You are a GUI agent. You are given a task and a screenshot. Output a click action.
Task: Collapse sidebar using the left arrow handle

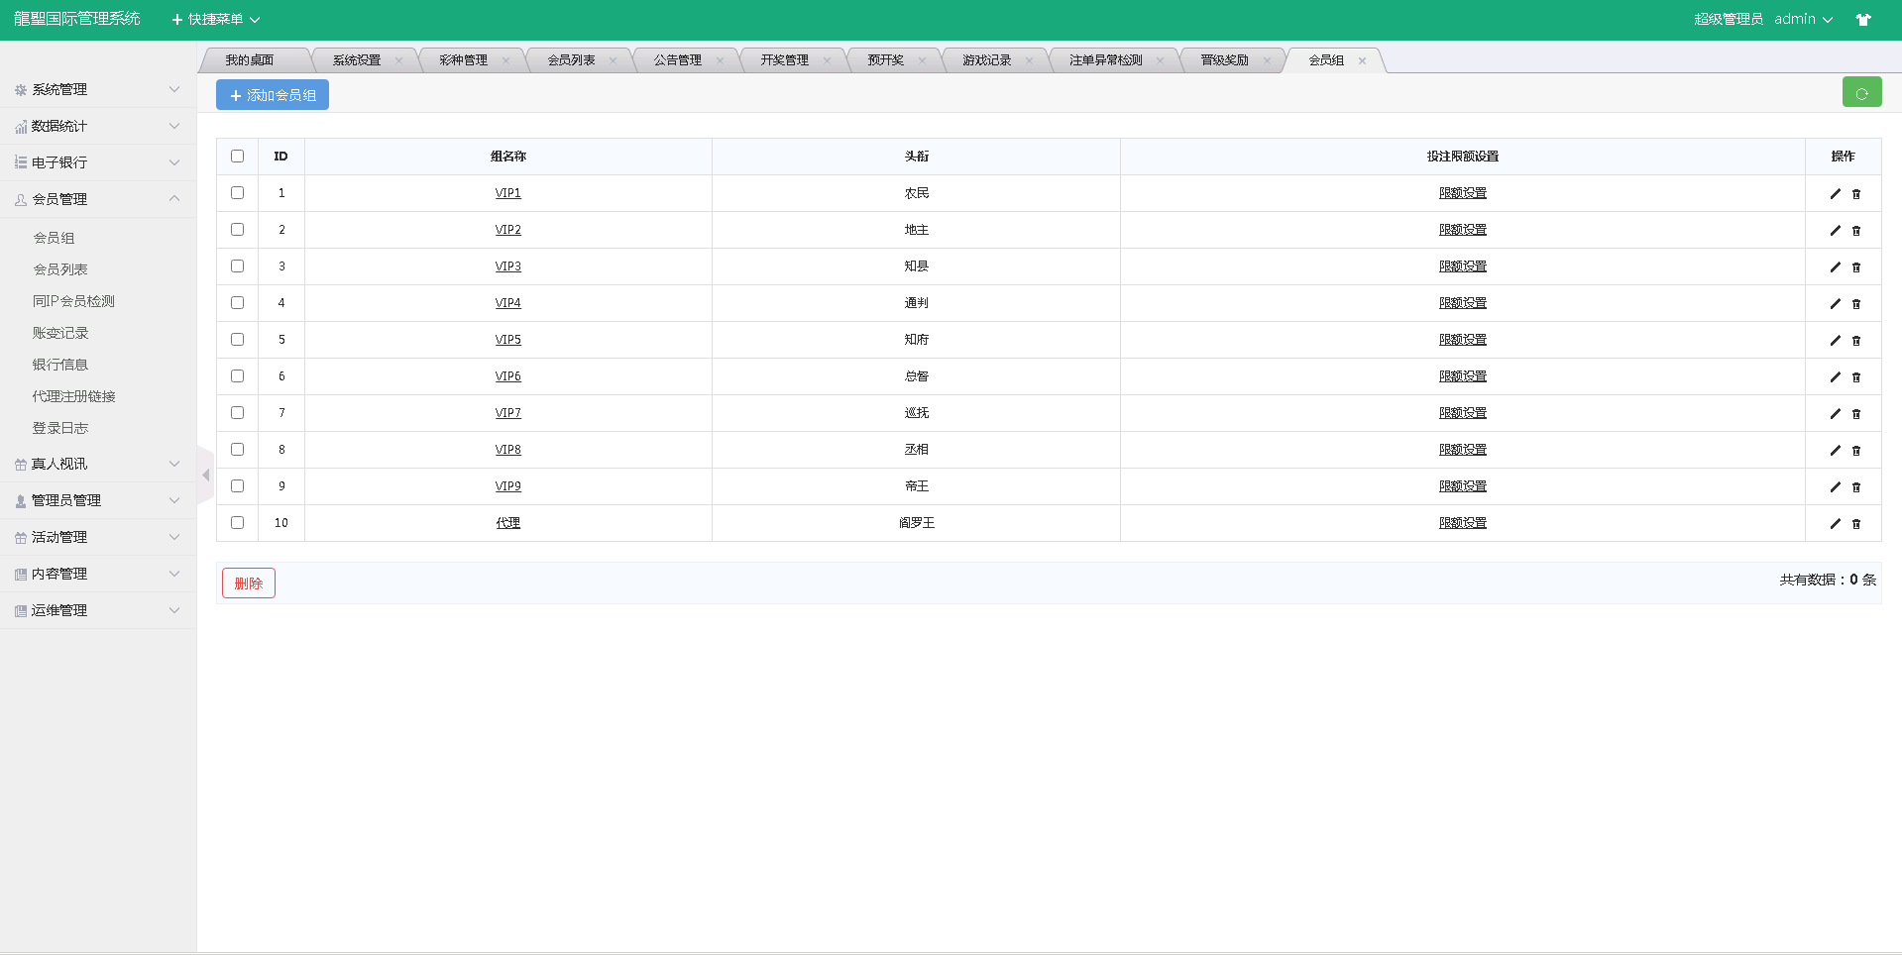click(205, 476)
